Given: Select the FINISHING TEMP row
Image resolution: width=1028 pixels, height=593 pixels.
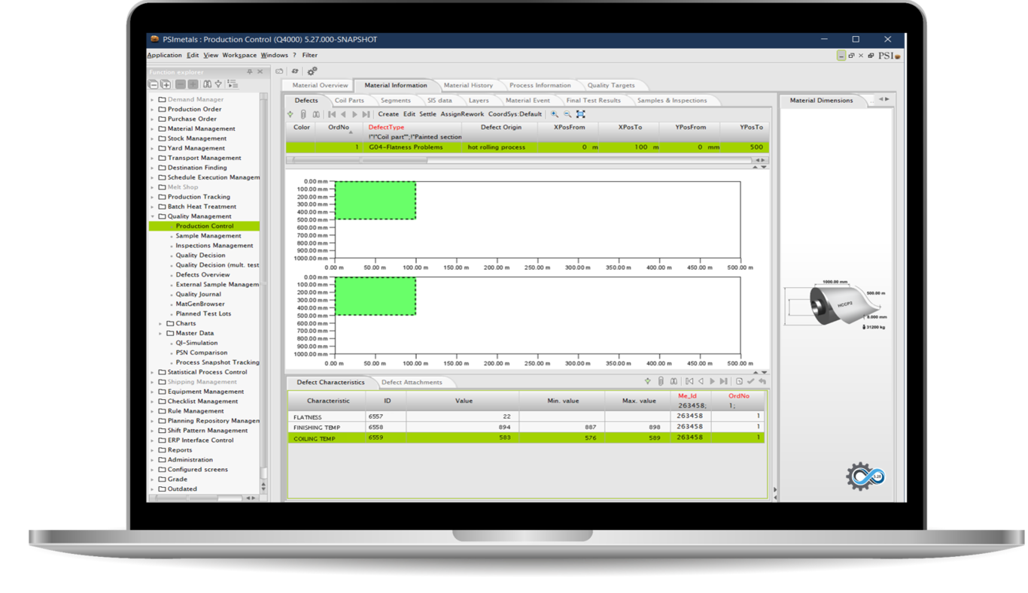Looking at the screenshot, I should coord(526,427).
